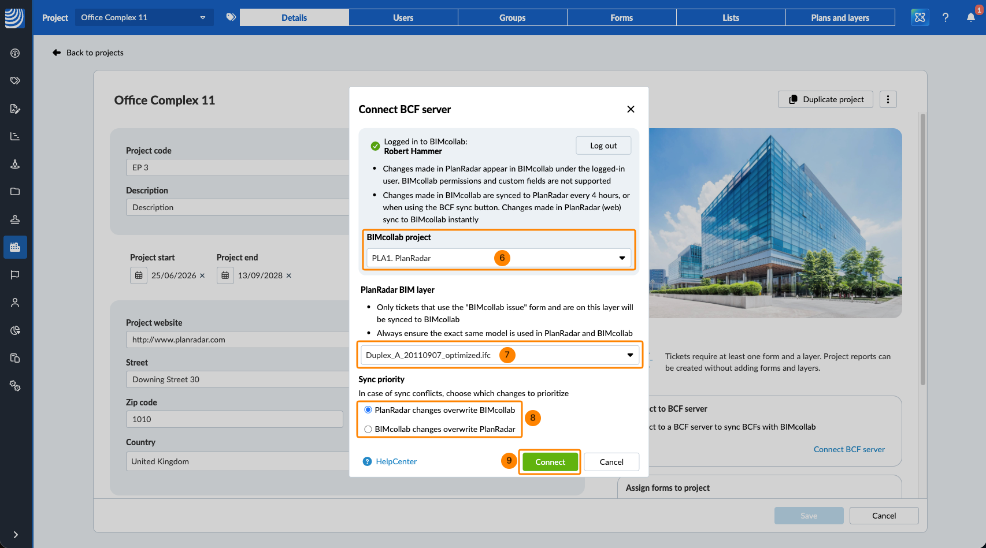This screenshot has width=986, height=548.
Task: Click the PlanRadar logo icon
Action: tap(14, 17)
